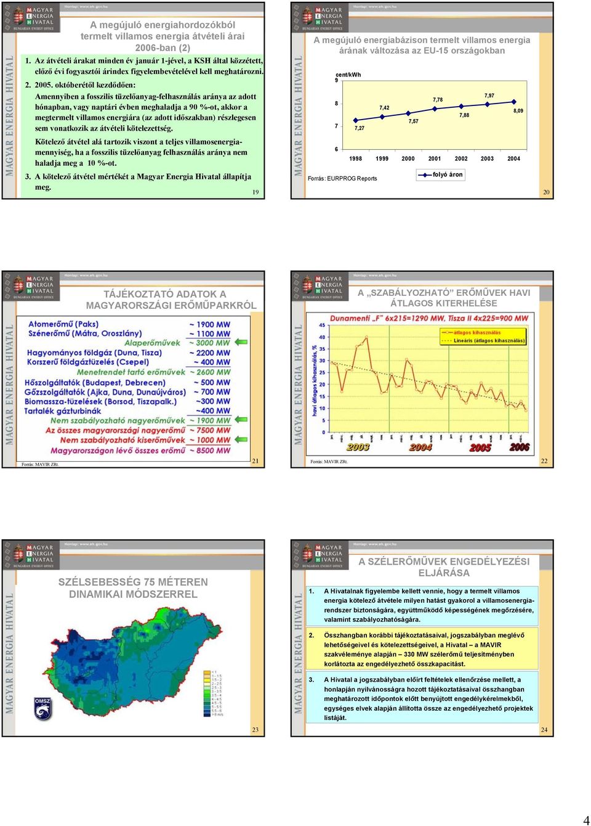Select the monthly utilization chart on slide 22
The width and height of the screenshot is (591, 826).
421,383
